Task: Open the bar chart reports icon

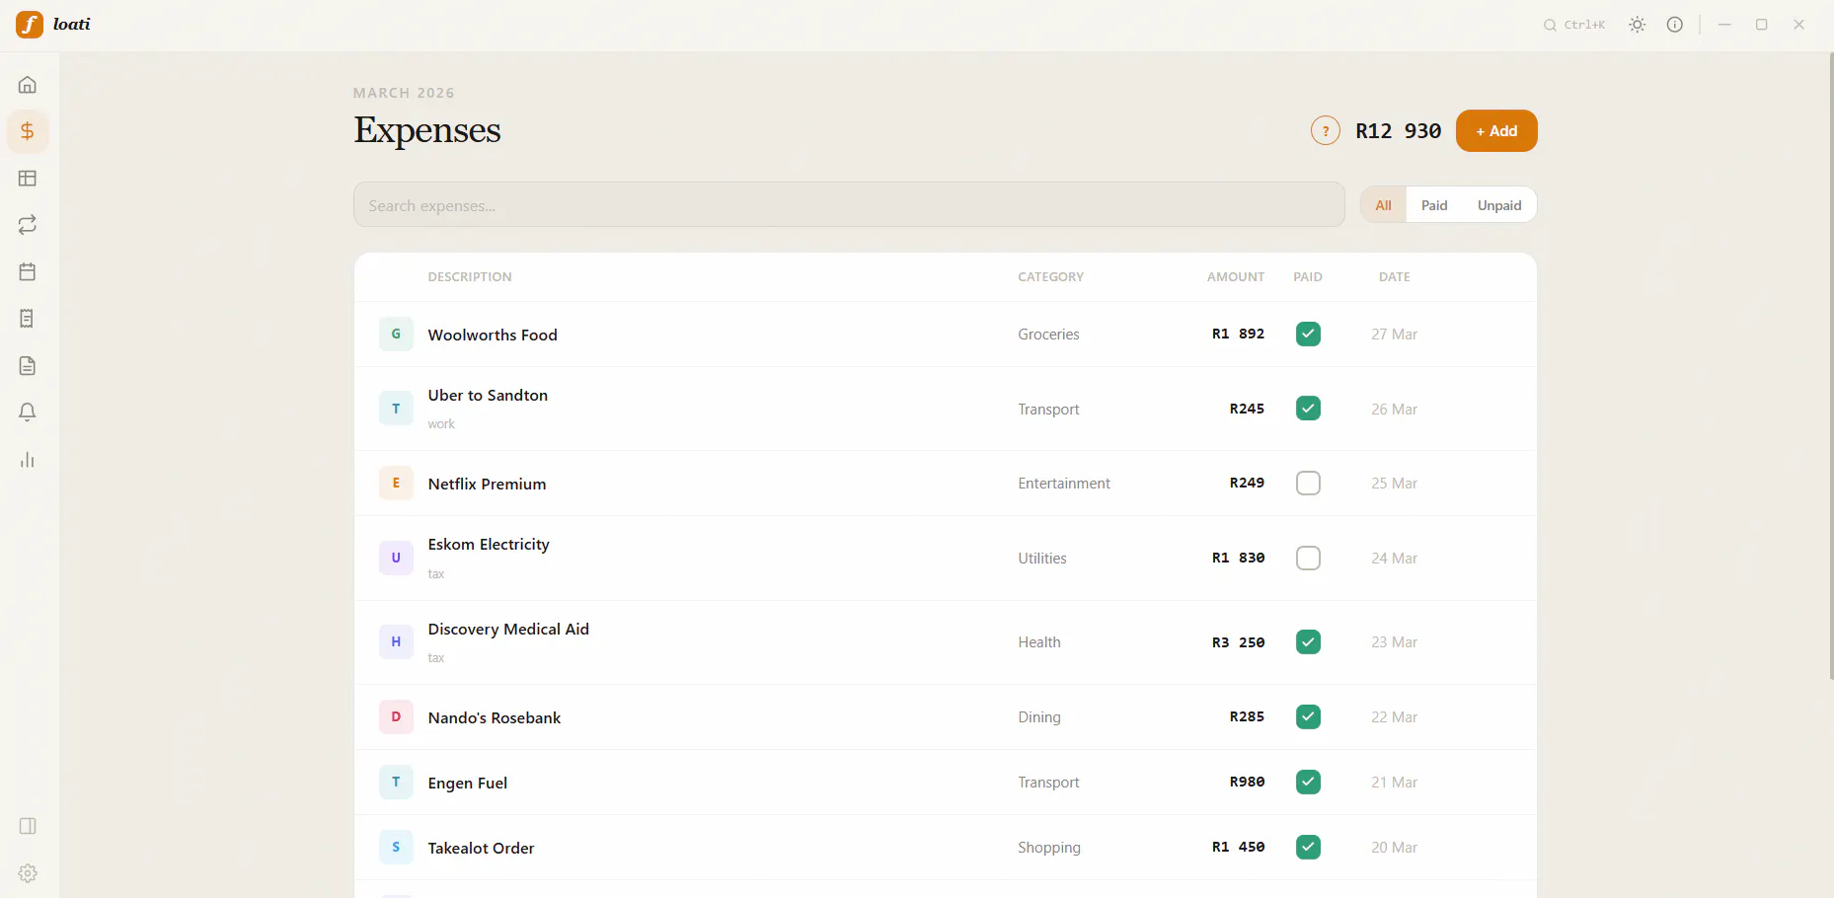Action: [28, 460]
